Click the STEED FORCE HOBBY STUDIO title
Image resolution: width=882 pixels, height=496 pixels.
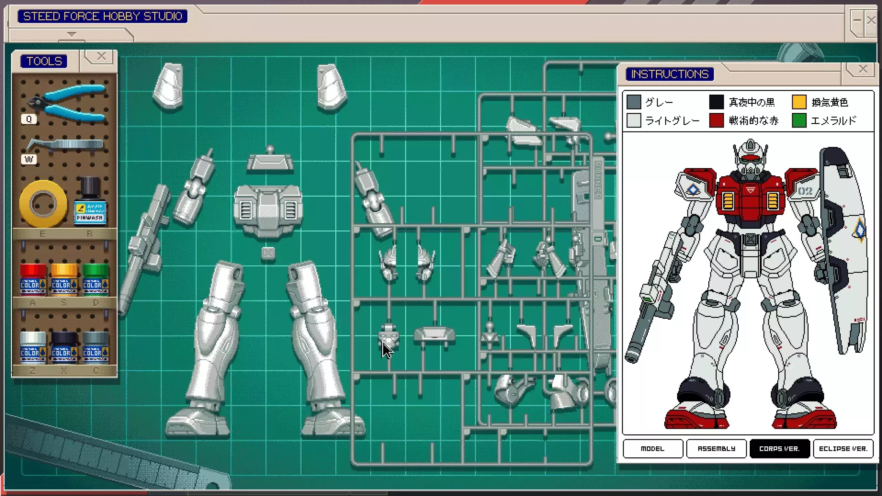103,16
